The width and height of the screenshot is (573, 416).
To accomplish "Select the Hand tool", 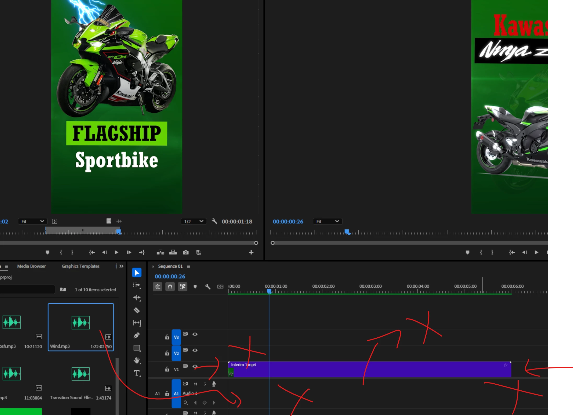I will click(x=137, y=360).
